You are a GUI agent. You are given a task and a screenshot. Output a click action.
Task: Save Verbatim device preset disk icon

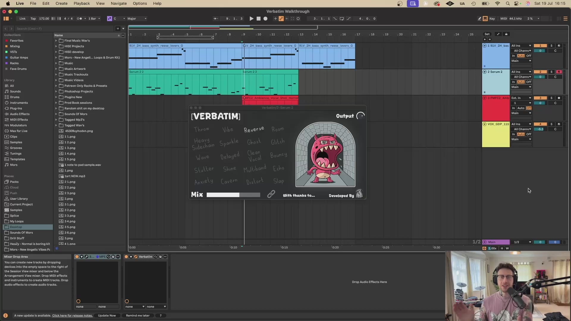[x=160, y=257]
